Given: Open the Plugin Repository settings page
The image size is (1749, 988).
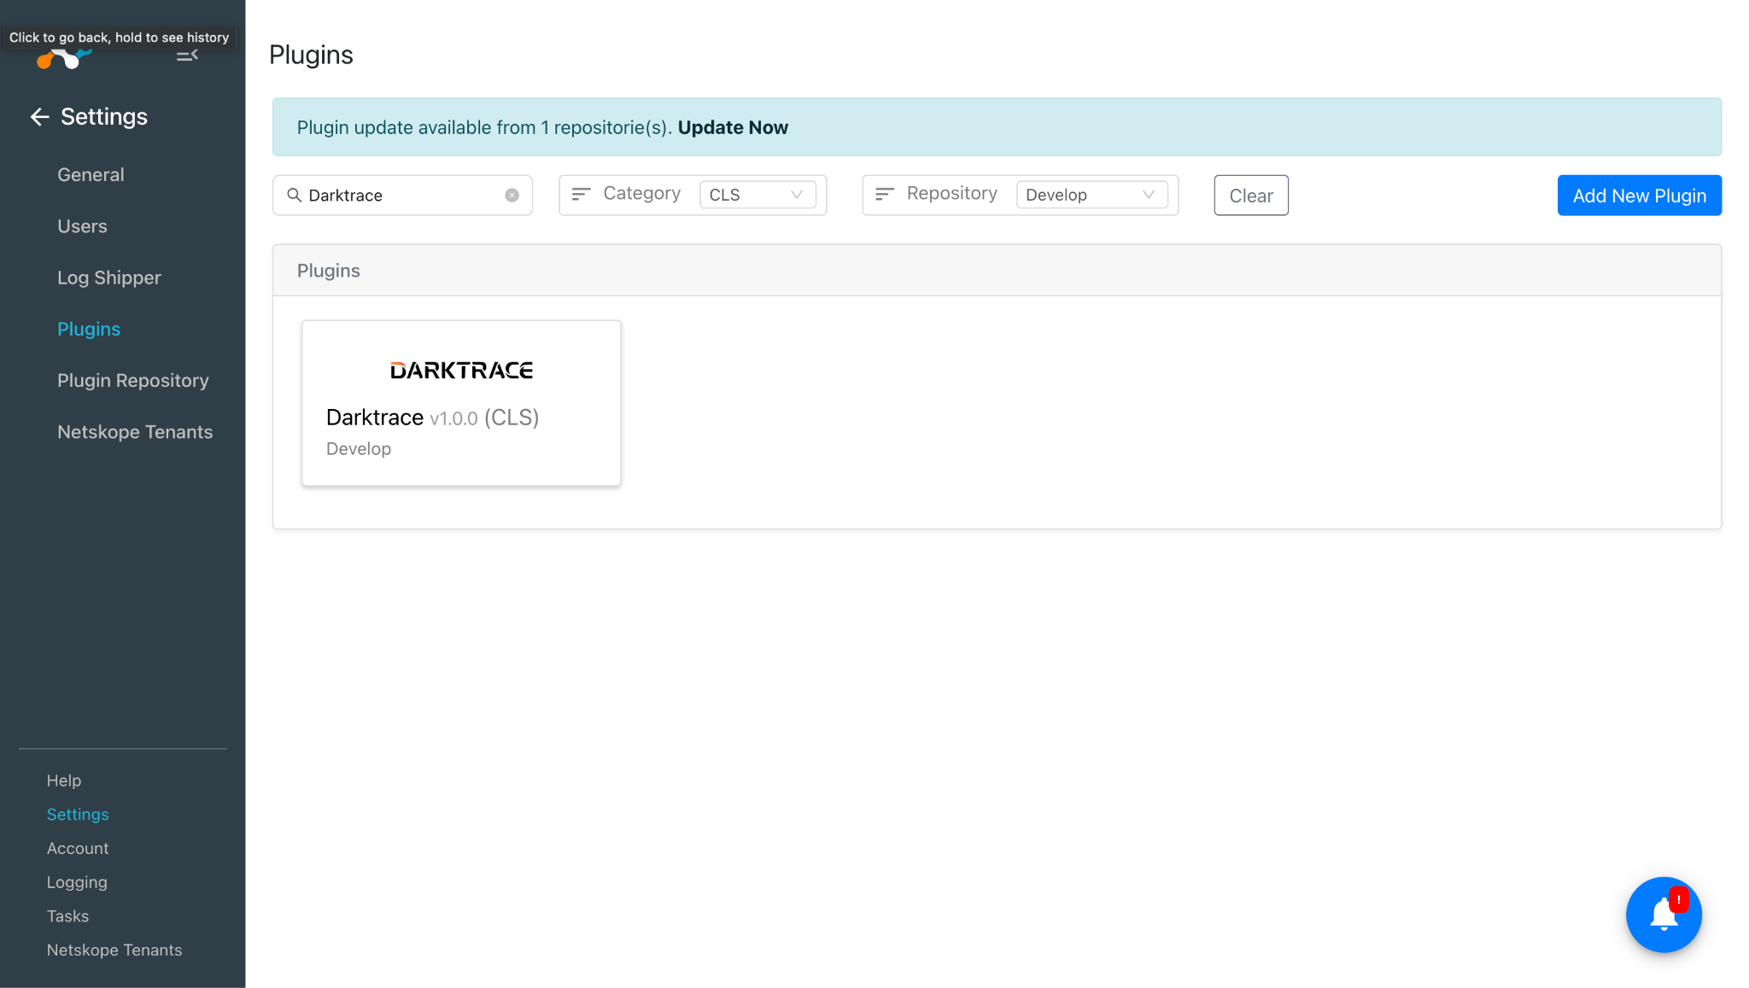Looking at the screenshot, I should (132, 381).
